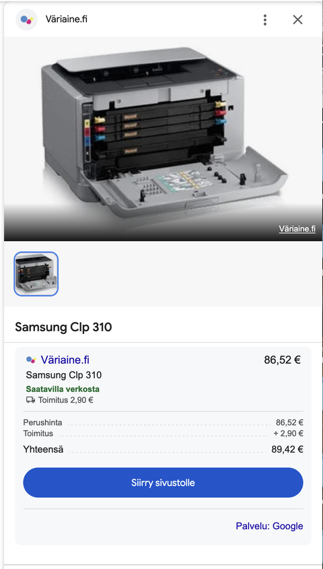Viewport: 323px width, 569px height.
Task: Click the Saatavilla verkosta availability text
Action: click(x=63, y=389)
